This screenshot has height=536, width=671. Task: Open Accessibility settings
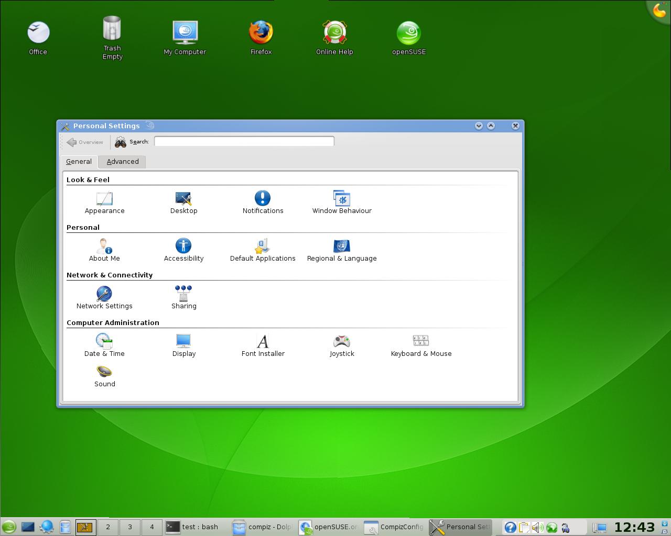[183, 250]
